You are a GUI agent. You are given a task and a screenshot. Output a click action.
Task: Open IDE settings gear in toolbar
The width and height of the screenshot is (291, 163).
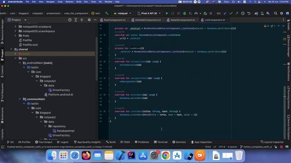[281, 13]
